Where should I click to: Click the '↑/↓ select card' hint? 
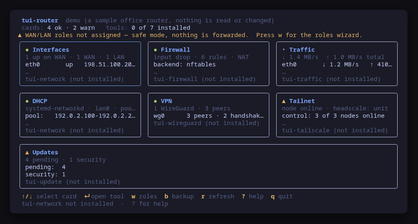coord(49,196)
